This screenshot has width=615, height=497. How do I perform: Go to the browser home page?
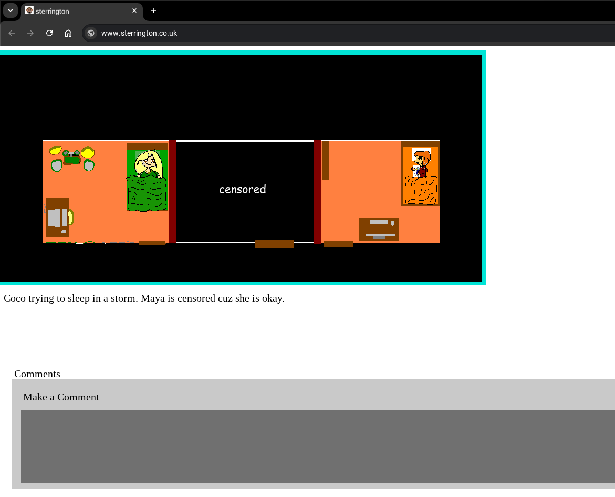tap(68, 33)
